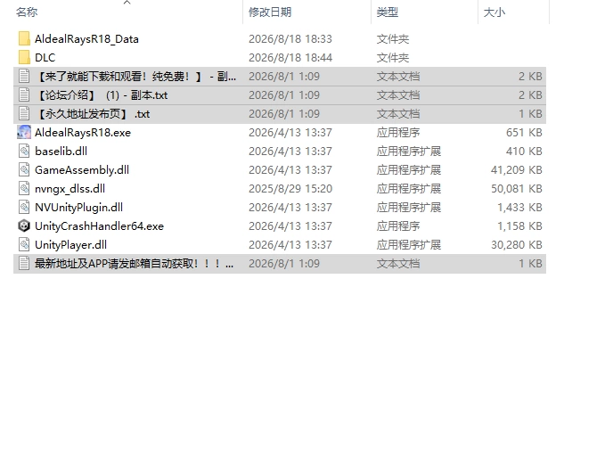Image resolution: width=613 pixels, height=451 pixels.
Task: Select the UnityPlayer.dll file name
Action: point(70,245)
